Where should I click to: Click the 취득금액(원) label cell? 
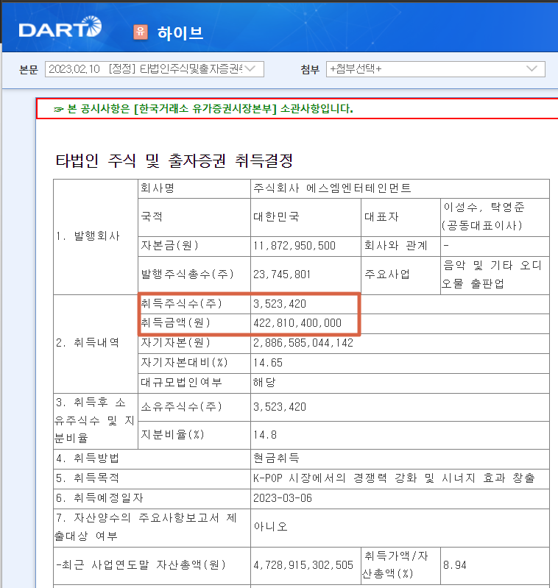[194, 323]
